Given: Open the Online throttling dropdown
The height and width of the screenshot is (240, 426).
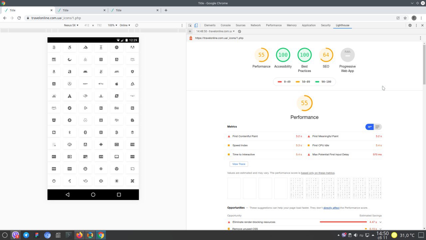Looking at the screenshot, I should click(125, 25).
